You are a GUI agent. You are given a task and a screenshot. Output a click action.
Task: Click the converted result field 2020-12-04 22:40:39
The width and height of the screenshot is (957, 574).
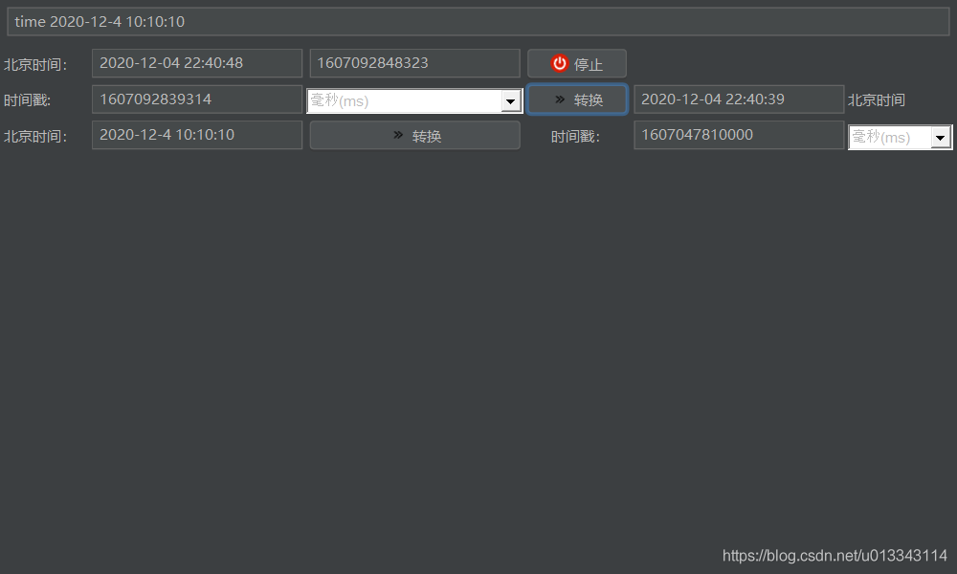pyautogui.click(x=739, y=99)
